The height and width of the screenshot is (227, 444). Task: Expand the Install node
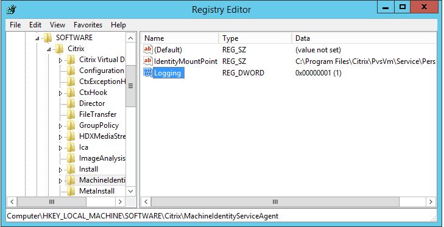point(60,170)
